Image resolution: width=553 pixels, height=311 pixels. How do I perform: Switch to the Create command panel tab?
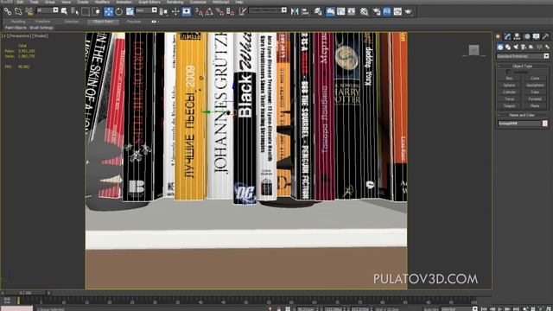499,36
